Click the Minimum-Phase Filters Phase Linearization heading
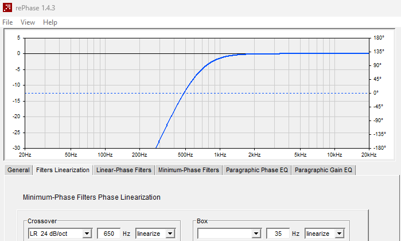This screenshot has width=401, height=241. click(92, 197)
